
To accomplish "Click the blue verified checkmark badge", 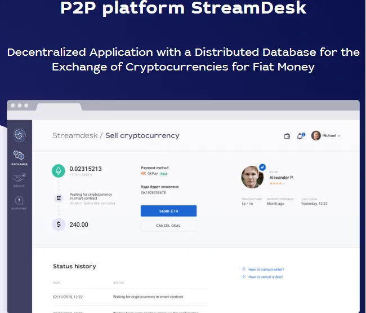I will pyautogui.click(x=262, y=167).
